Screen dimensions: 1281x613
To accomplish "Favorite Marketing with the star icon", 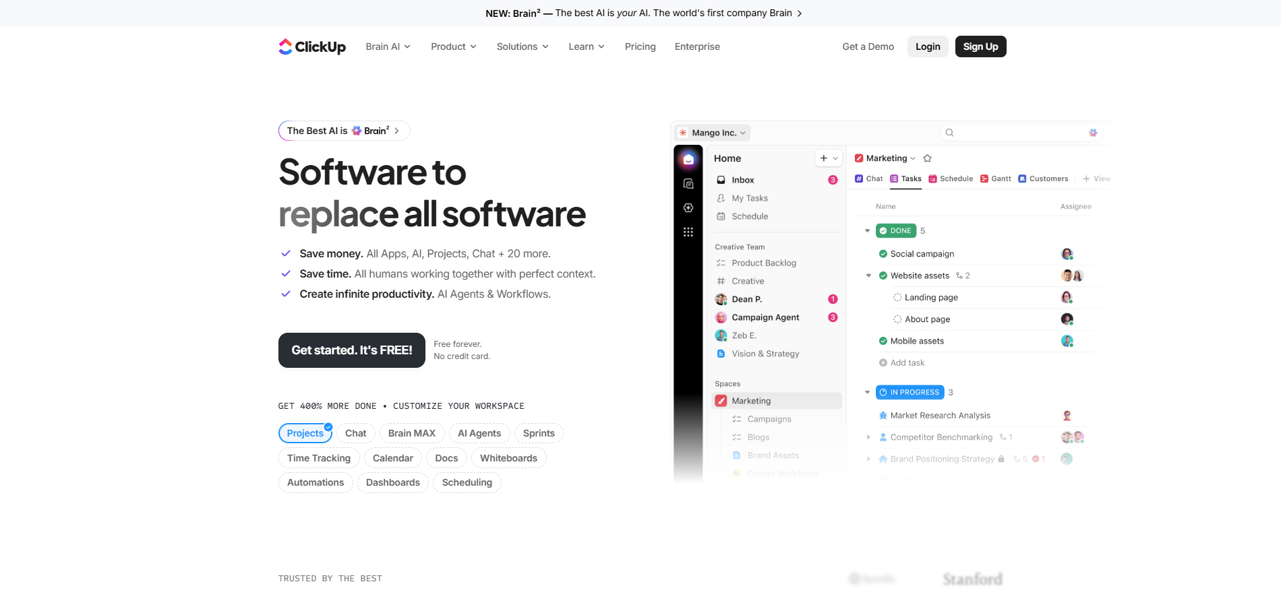I will (927, 158).
